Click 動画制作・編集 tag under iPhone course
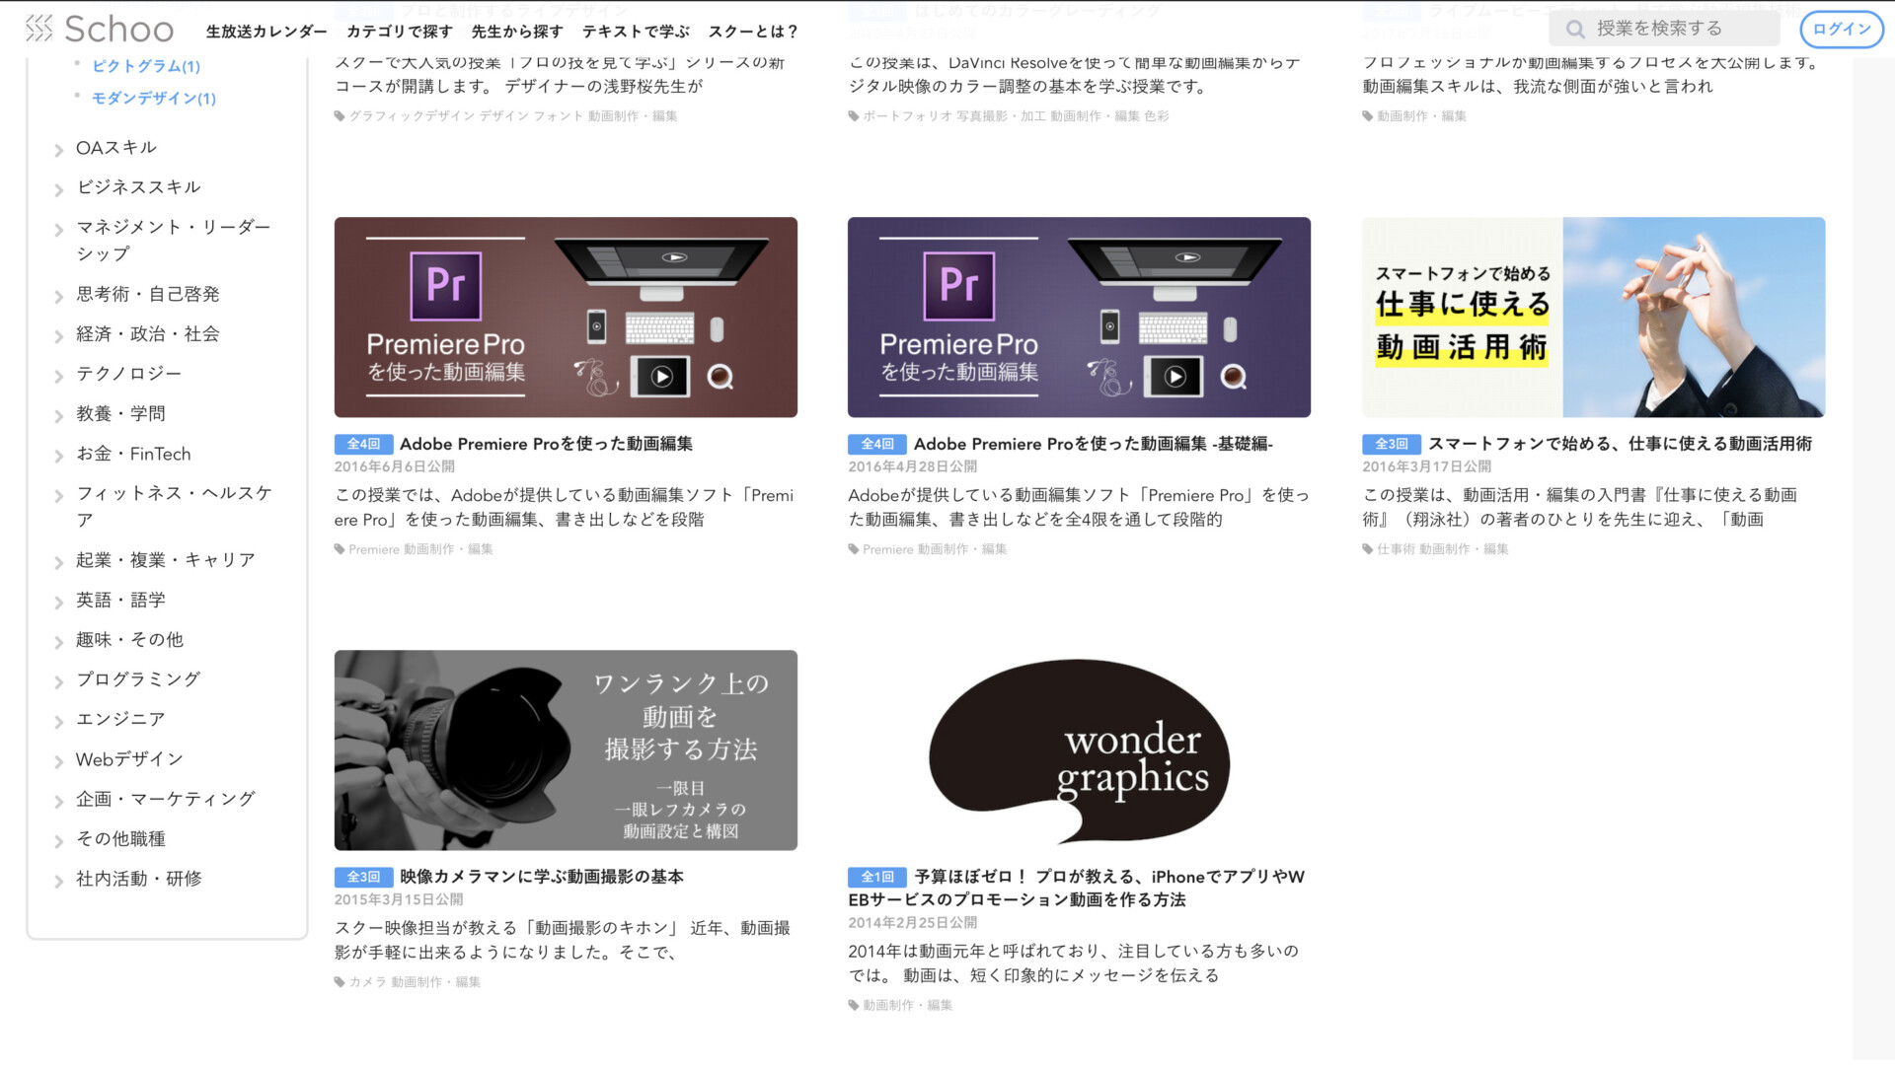This screenshot has width=1895, height=1069. pos(907,1007)
